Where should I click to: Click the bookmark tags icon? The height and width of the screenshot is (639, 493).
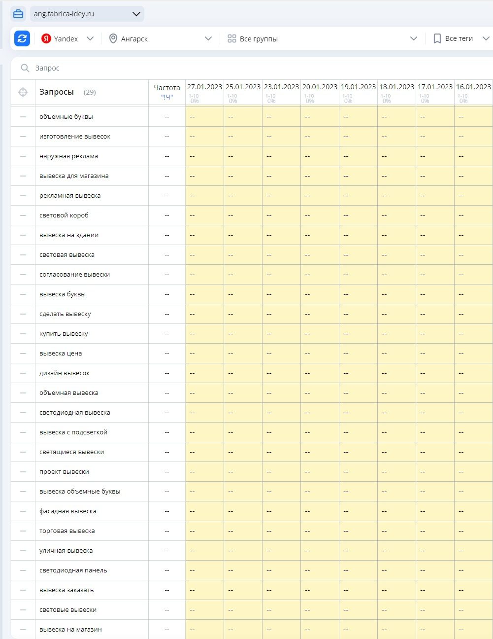tap(437, 38)
